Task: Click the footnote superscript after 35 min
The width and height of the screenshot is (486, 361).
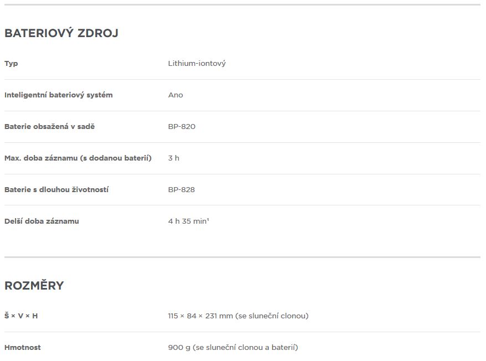Action: point(208,219)
